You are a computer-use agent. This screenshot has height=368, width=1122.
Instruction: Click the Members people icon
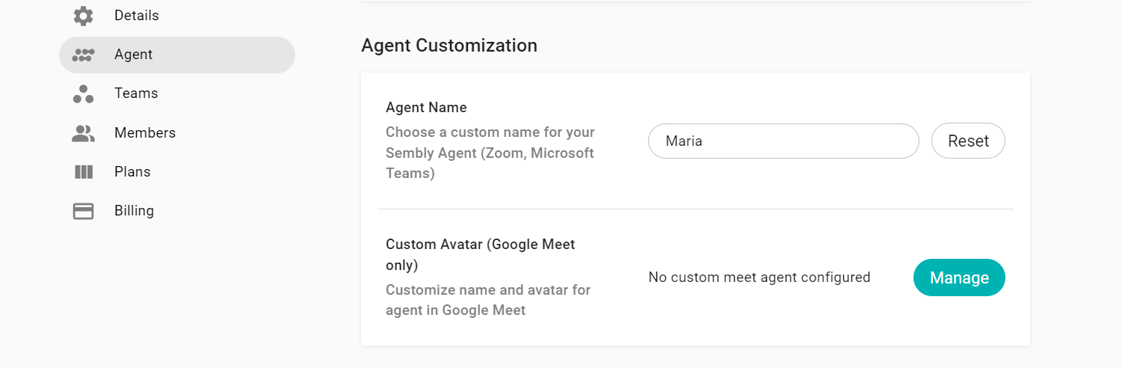(83, 133)
